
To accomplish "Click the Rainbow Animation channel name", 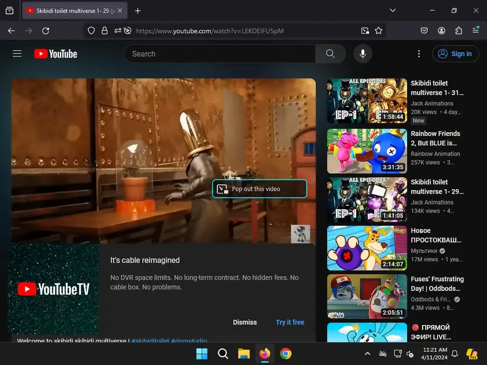I will coord(436,154).
